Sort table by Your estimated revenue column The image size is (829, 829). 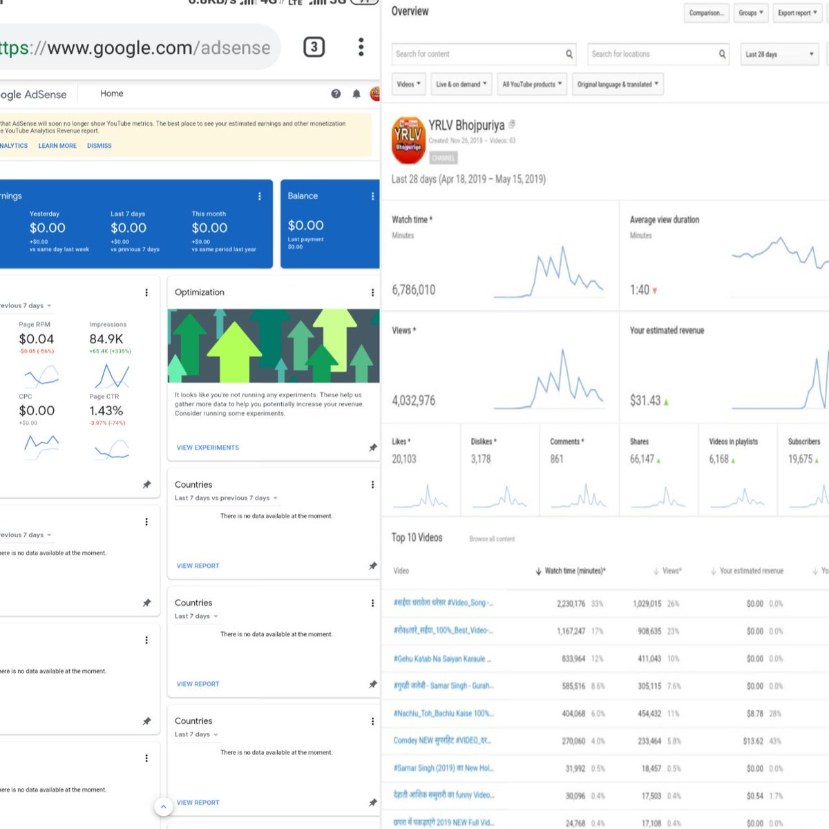click(x=747, y=571)
